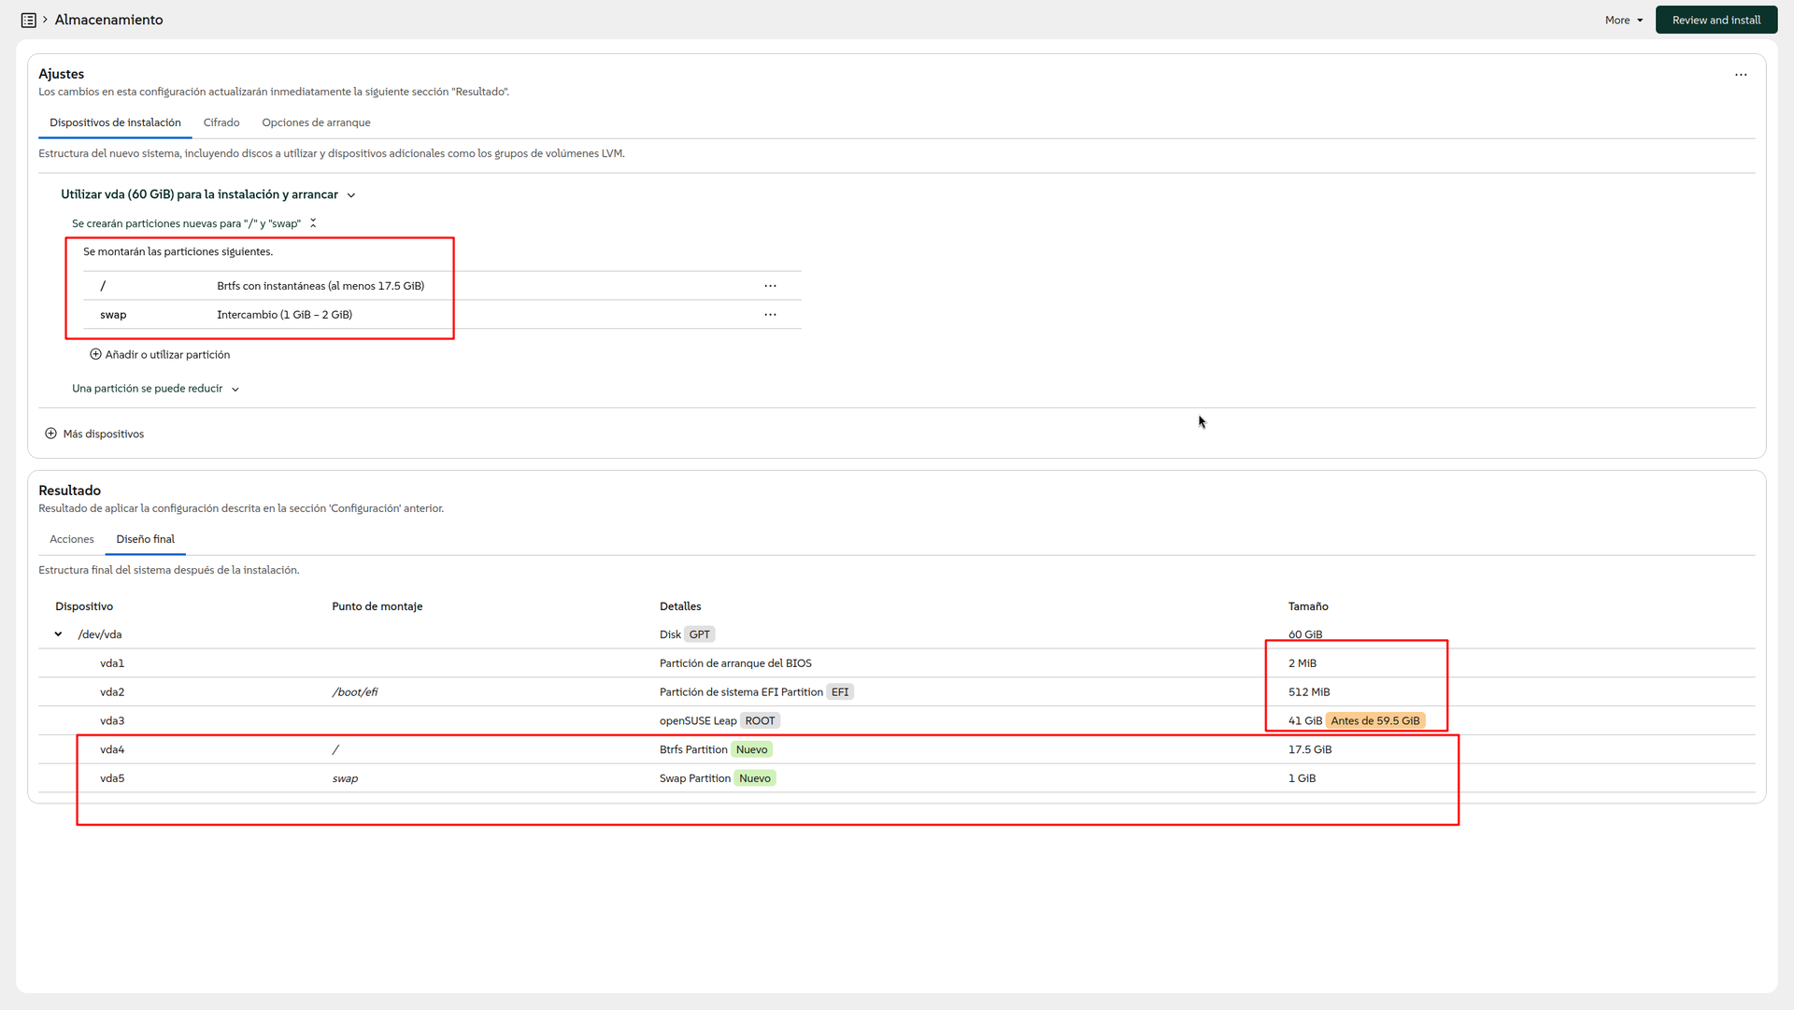The width and height of the screenshot is (1794, 1010).
Task: Collapse the new partitions summary toggle
Action: tap(313, 223)
